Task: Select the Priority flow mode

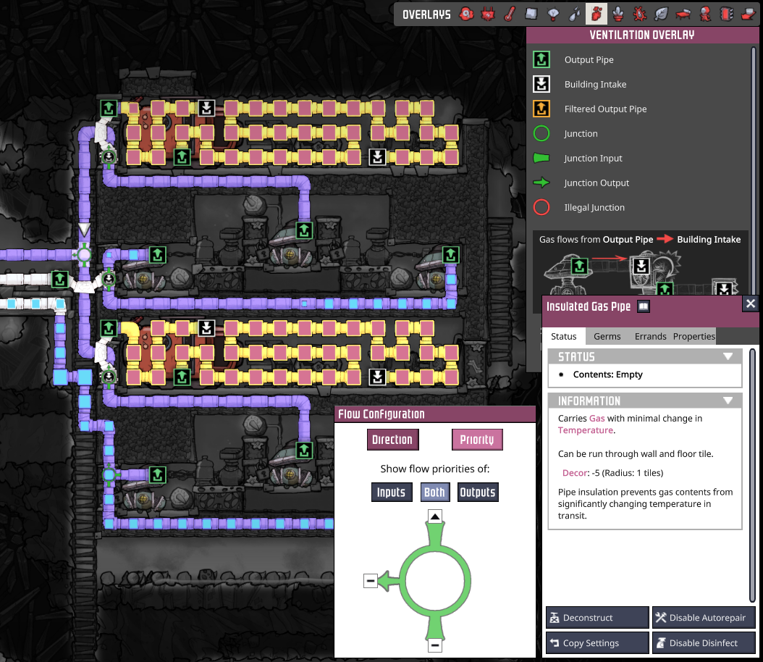Action: [477, 440]
